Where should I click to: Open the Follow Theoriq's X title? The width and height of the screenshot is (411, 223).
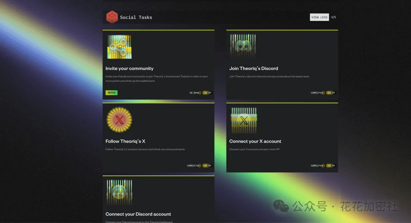click(125, 141)
